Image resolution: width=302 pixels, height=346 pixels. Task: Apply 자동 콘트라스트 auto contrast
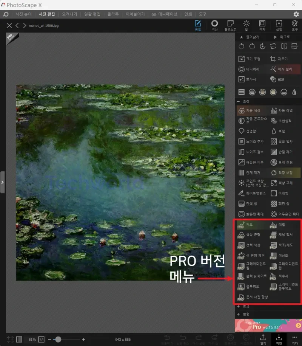pos(253,121)
